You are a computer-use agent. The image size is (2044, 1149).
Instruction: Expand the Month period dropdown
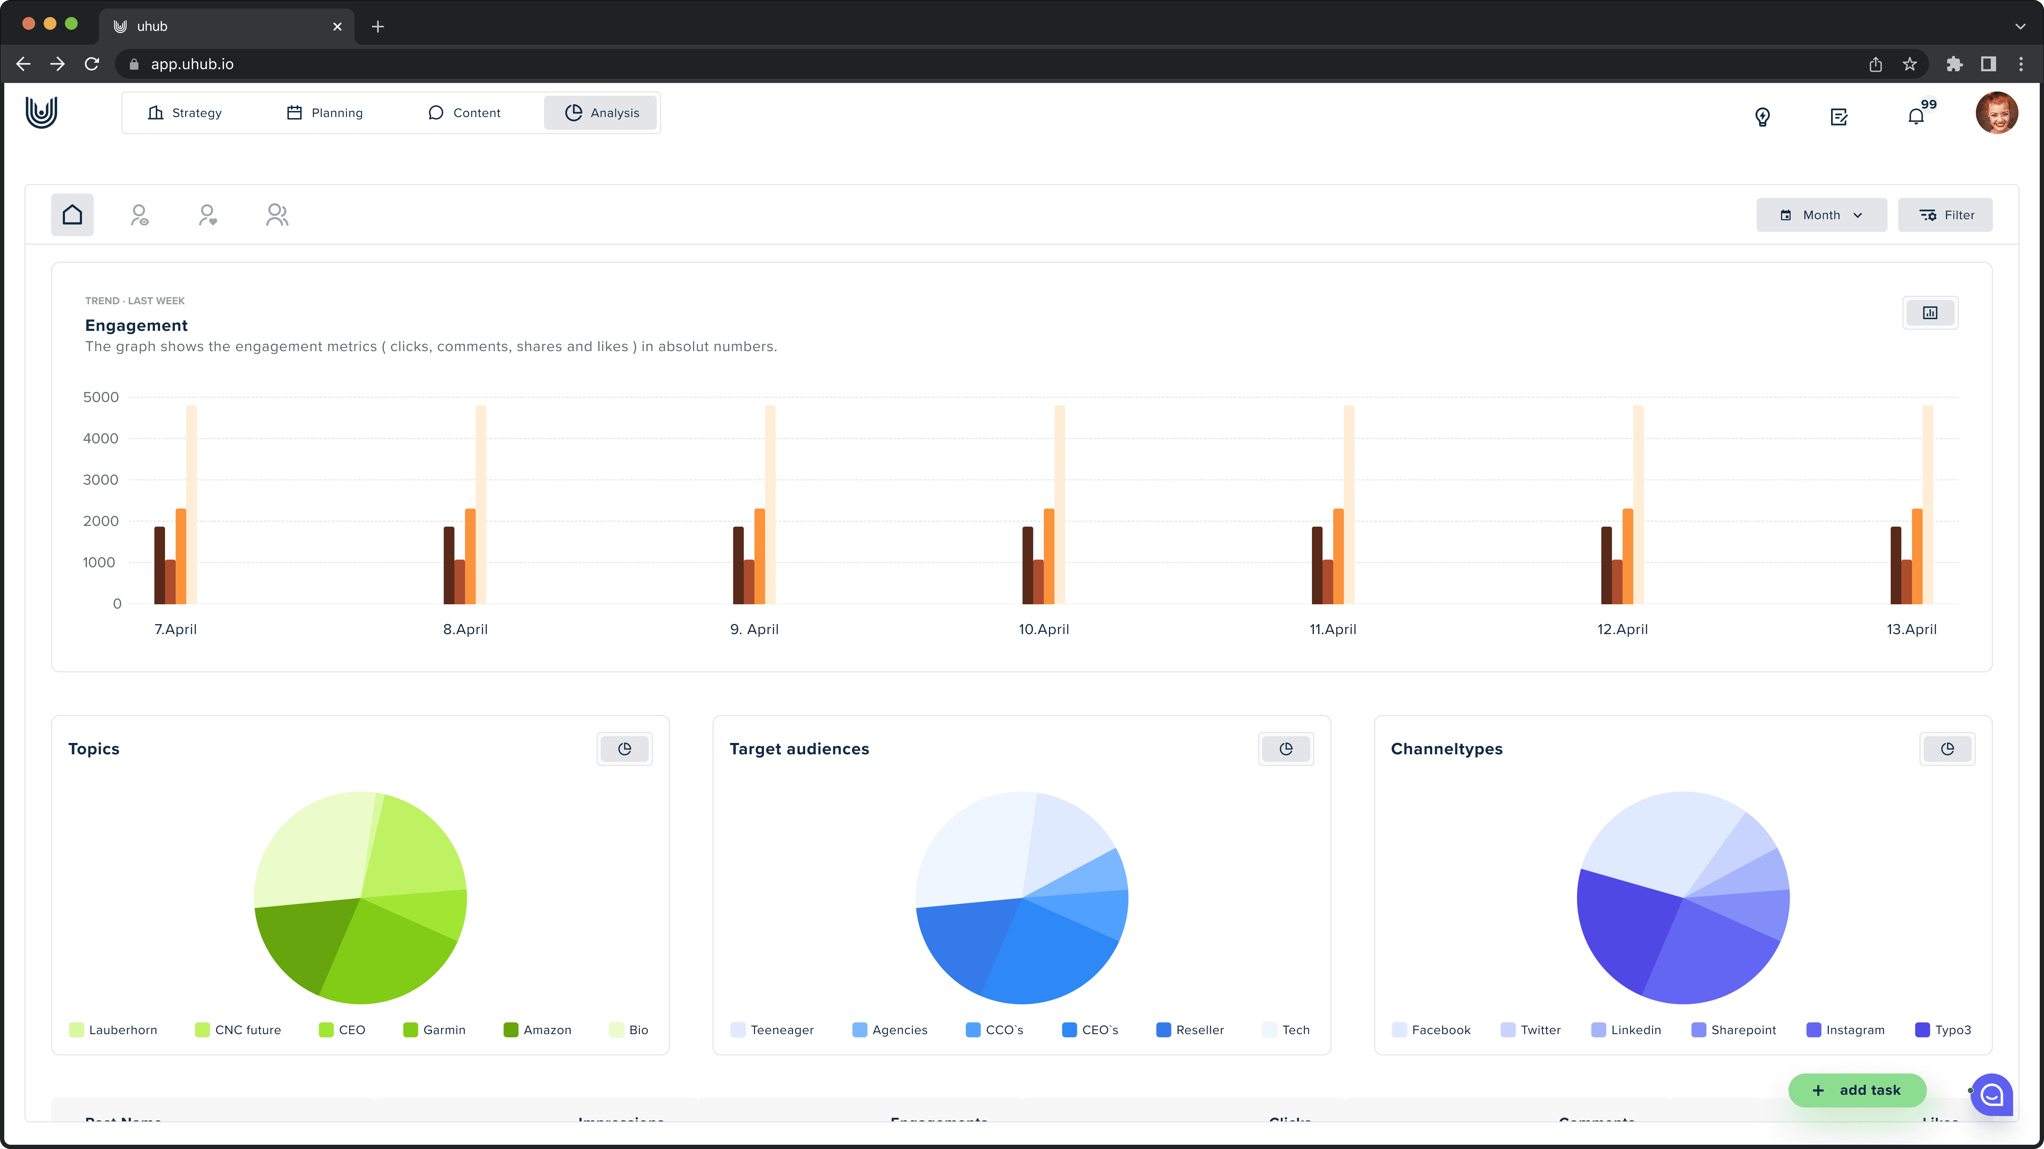point(1821,215)
